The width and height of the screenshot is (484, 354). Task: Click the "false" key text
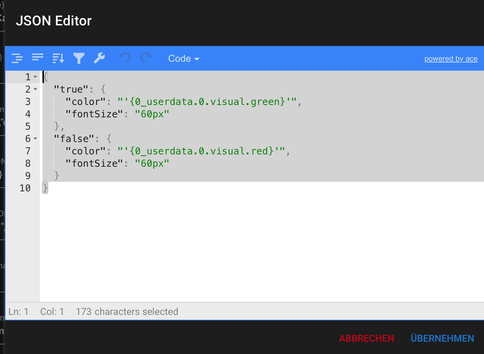point(74,139)
